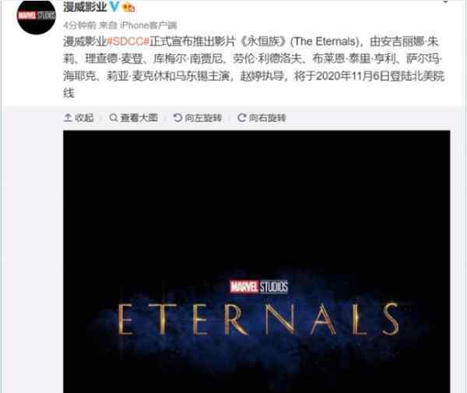Click the iPhone客户端 source link
Viewport: 467px width, 393px height.
click(149, 26)
